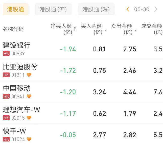Screen dimensions: 163x144
Task: Click the HK badge under 建设银行
Action: point(6,53)
